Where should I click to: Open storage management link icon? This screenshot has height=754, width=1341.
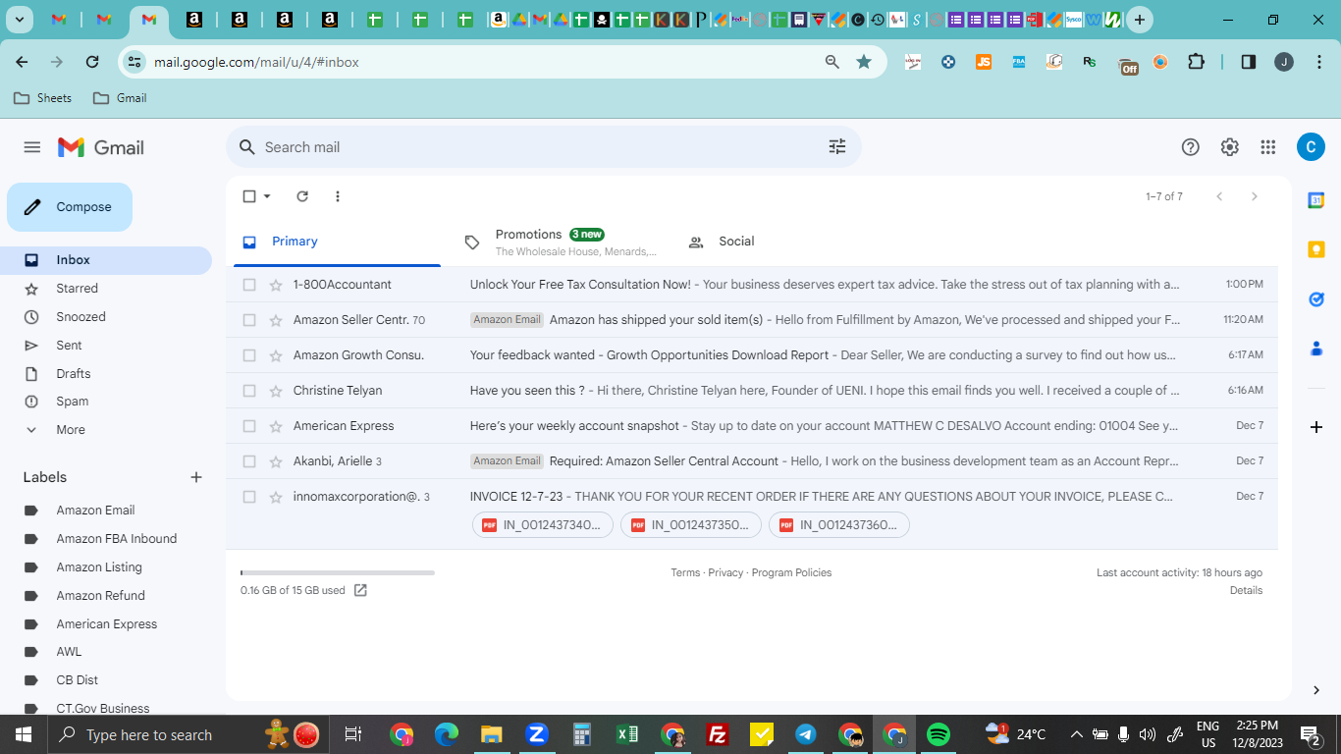pos(360,590)
